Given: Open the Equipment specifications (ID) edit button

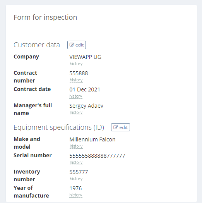Looking at the screenshot, I should pyautogui.click(x=120, y=127).
